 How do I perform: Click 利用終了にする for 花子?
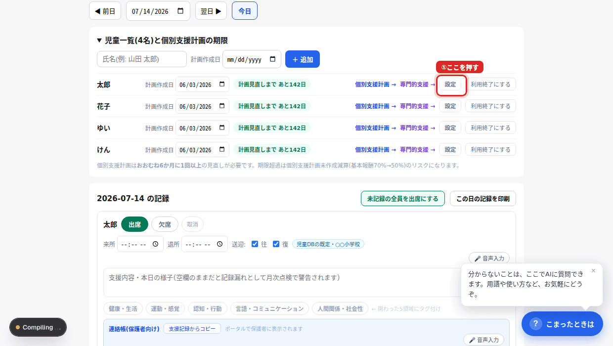click(490, 106)
